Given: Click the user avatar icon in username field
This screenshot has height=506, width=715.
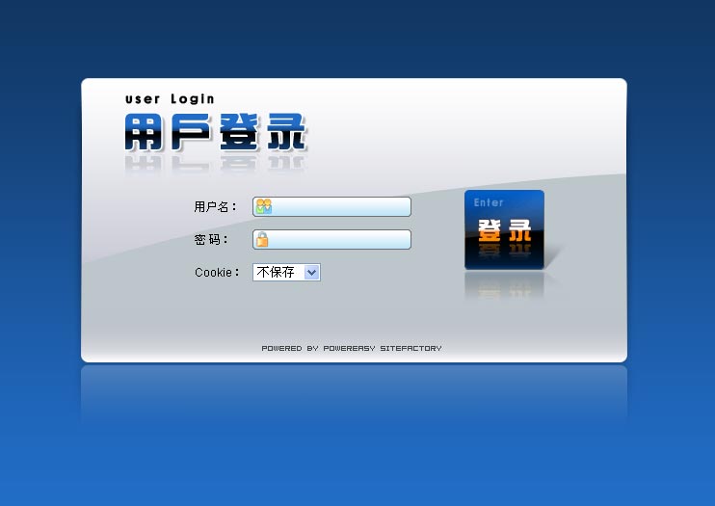Looking at the screenshot, I should pyautogui.click(x=263, y=206).
